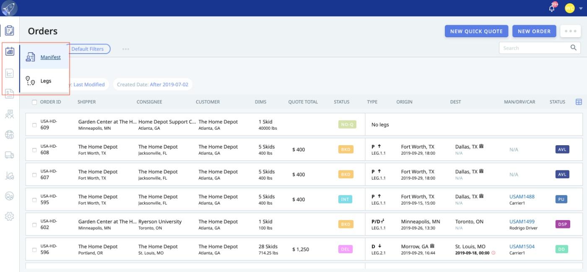The width and height of the screenshot is (587, 272).
Task: Toggle the select-all checkbox in the table header
Action: pyautogui.click(x=34, y=102)
